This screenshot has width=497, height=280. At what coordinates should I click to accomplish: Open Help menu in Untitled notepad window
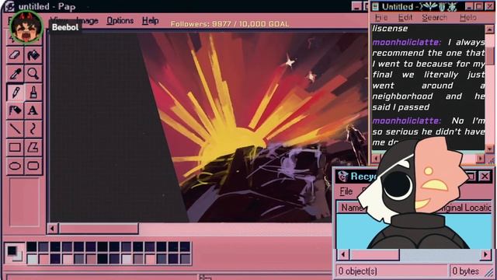[x=468, y=17]
